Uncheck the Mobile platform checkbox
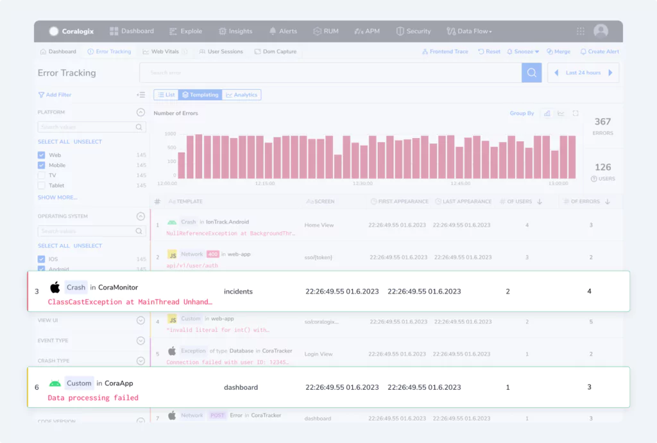Viewport: 657px width, 443px height. (42, 165)
